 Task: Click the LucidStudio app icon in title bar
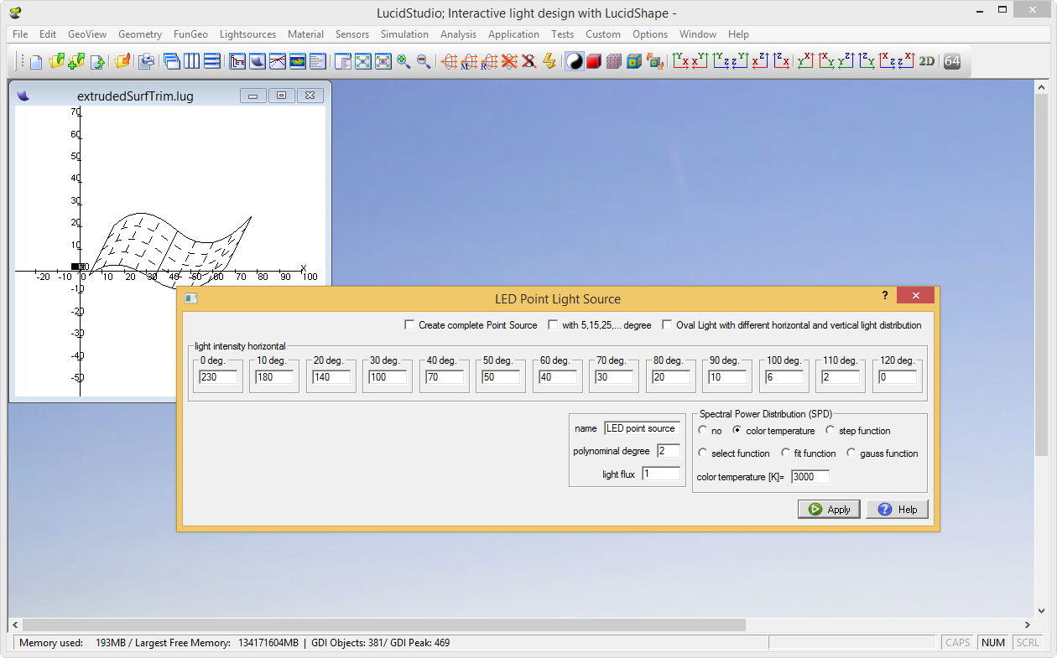click(x=16, y=13)
